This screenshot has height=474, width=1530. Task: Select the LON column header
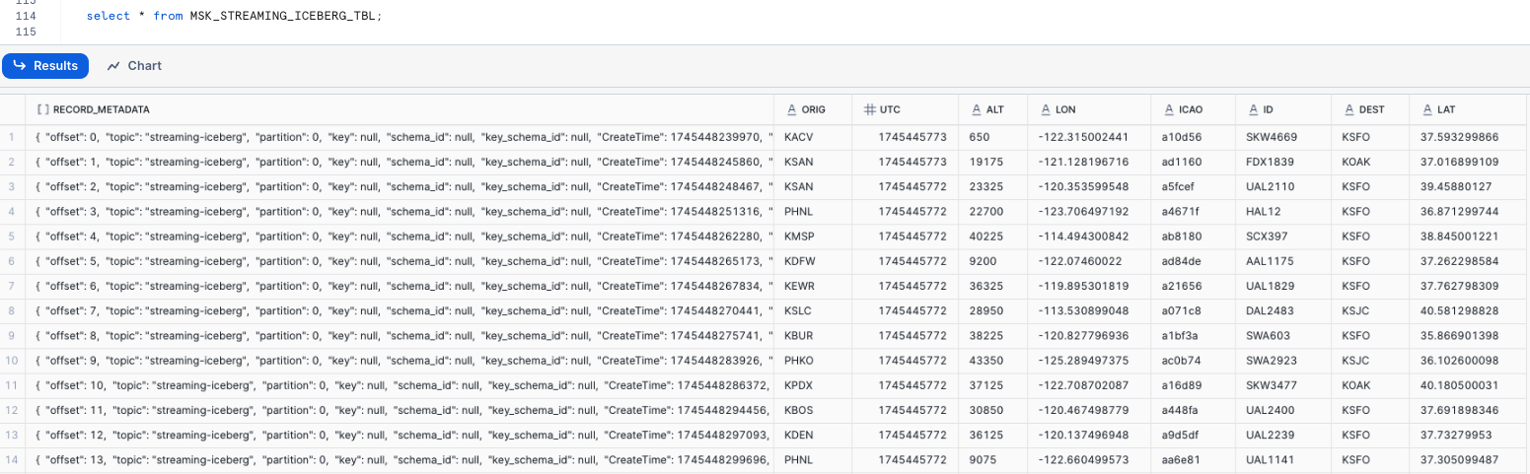coord(1088,109)
